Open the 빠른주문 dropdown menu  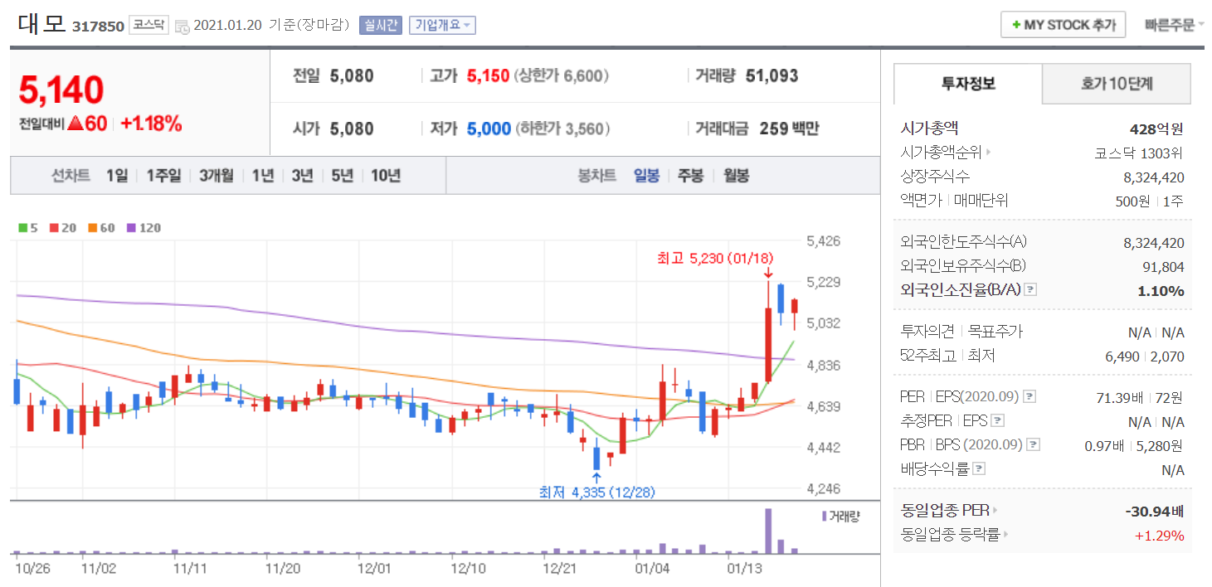coord(1174,25)
